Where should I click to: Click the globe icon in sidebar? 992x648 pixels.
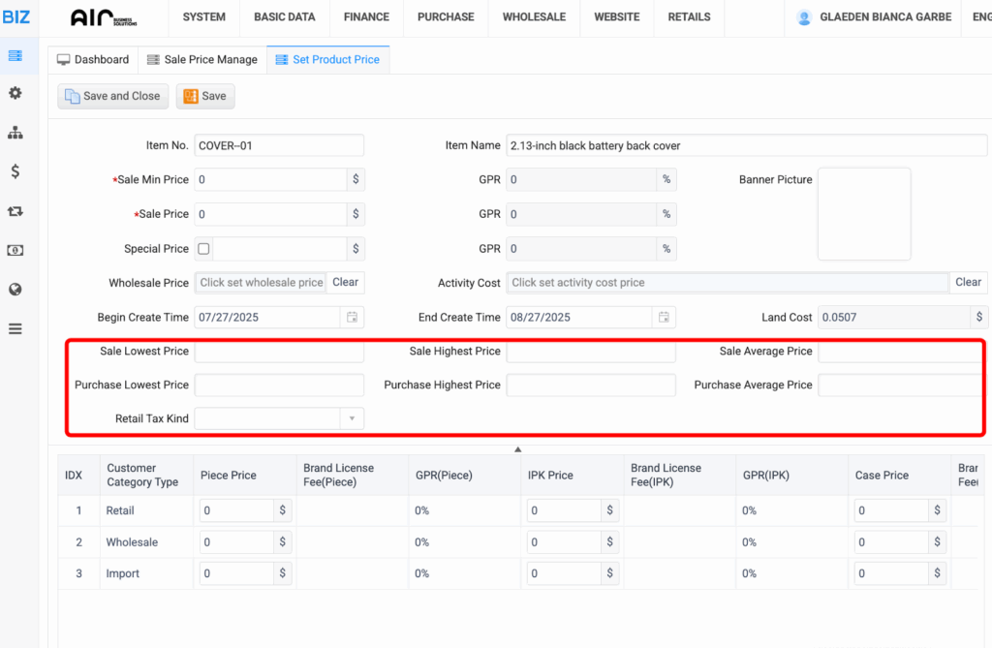15,289
